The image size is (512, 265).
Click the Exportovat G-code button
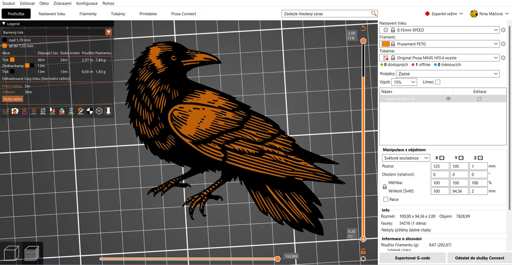coord(412,258)
